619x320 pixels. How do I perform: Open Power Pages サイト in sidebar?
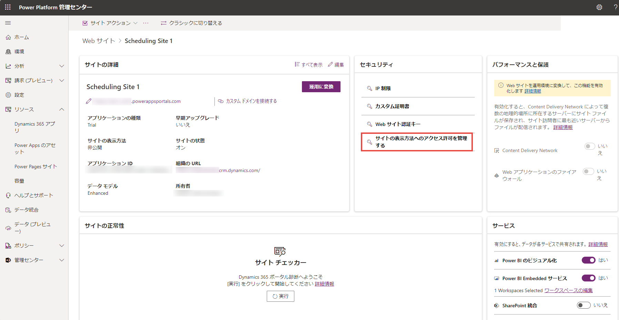pos(36,167)
